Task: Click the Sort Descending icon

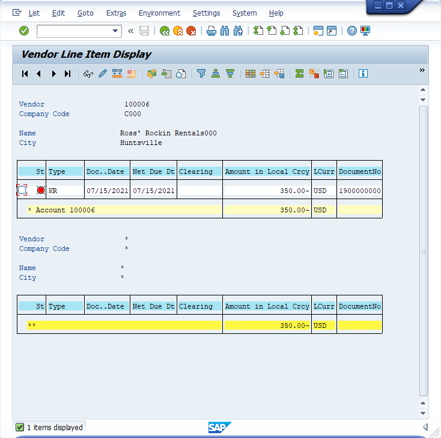Action: click(230, 74)
